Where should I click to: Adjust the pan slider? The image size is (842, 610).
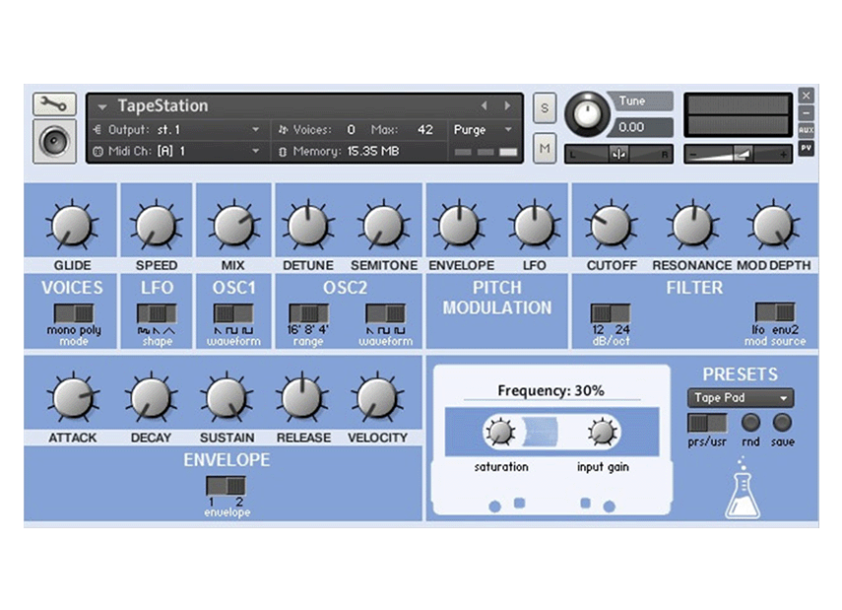pyautogui.click(x=618, y=155)
